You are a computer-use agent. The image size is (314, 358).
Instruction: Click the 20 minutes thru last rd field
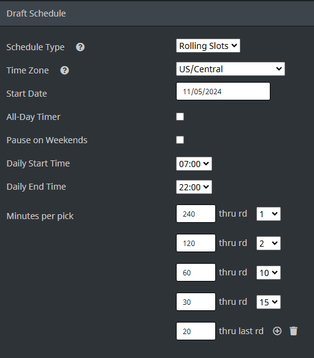pyautogui.click(x=196, y=331)
